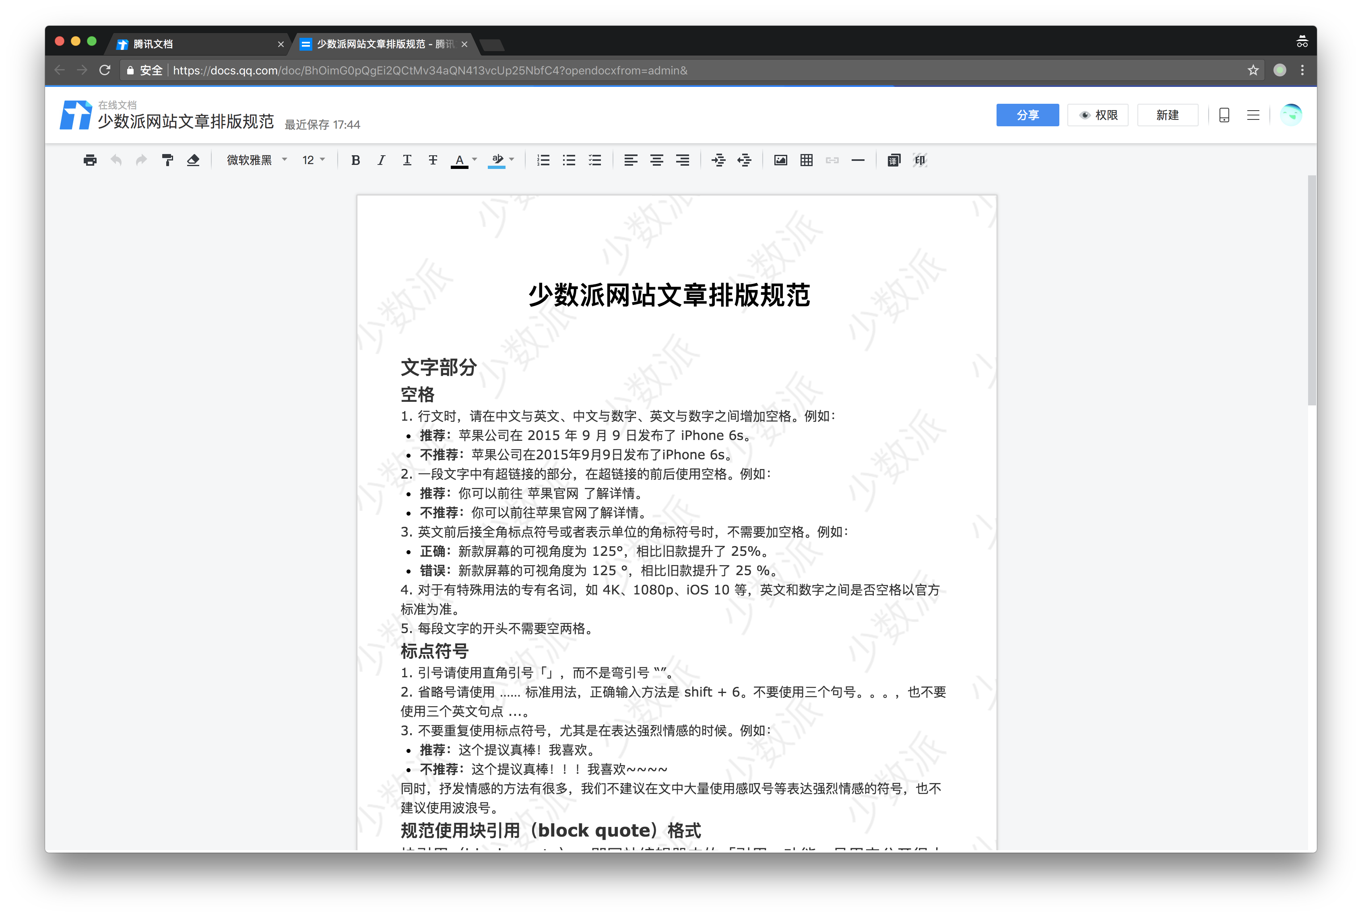Open a new browser tab
The height and width of the screenshot is (917, 1362).
click(491, 45)
